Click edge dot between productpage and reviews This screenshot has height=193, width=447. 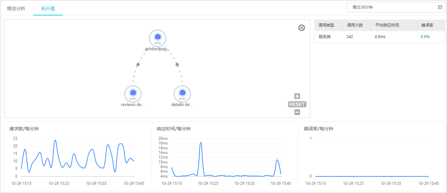click(138, 65)
